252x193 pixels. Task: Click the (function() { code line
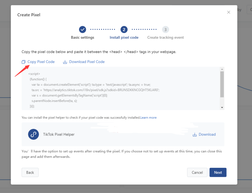click(38, 79)
